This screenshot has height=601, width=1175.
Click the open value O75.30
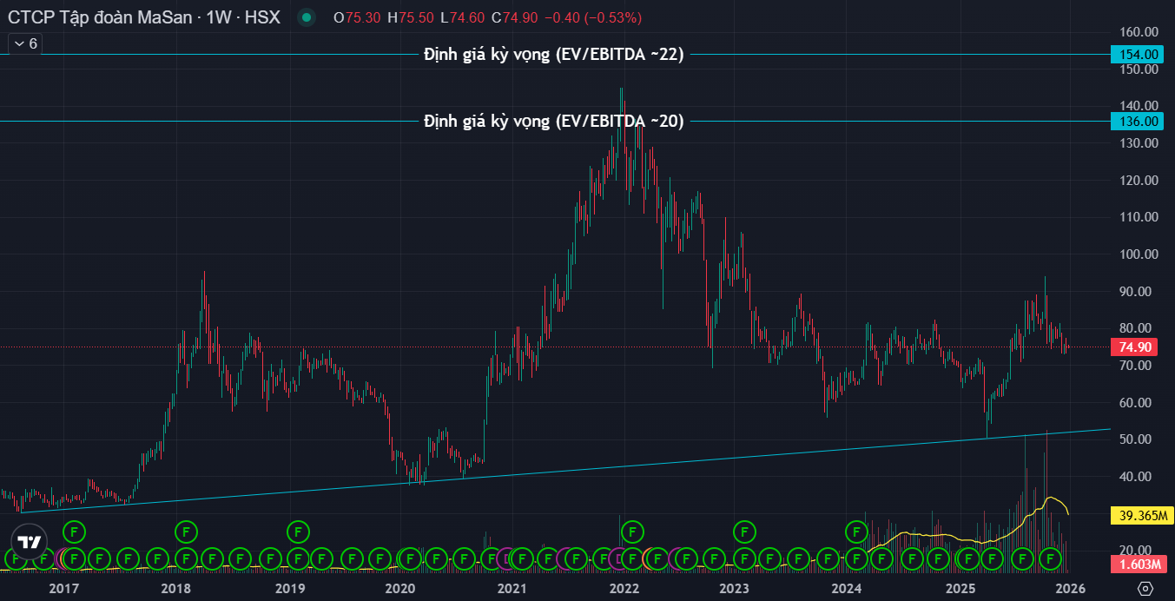357,17
